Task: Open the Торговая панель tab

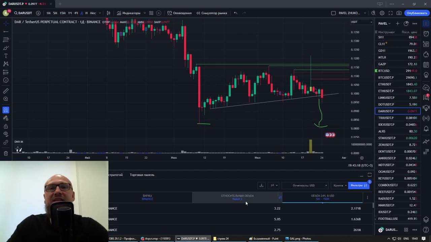Action: pos(142,175)
